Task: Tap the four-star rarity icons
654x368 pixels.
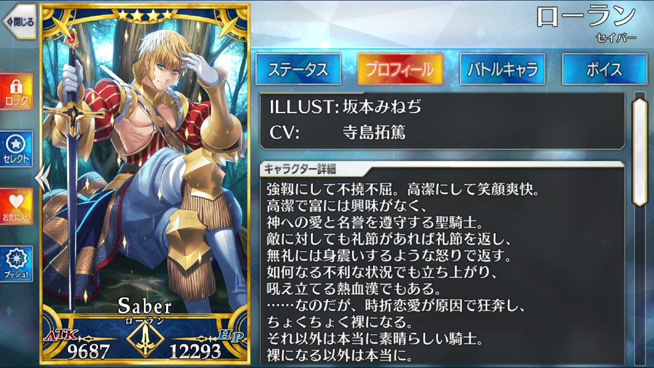Action: (x=145, y=15)
